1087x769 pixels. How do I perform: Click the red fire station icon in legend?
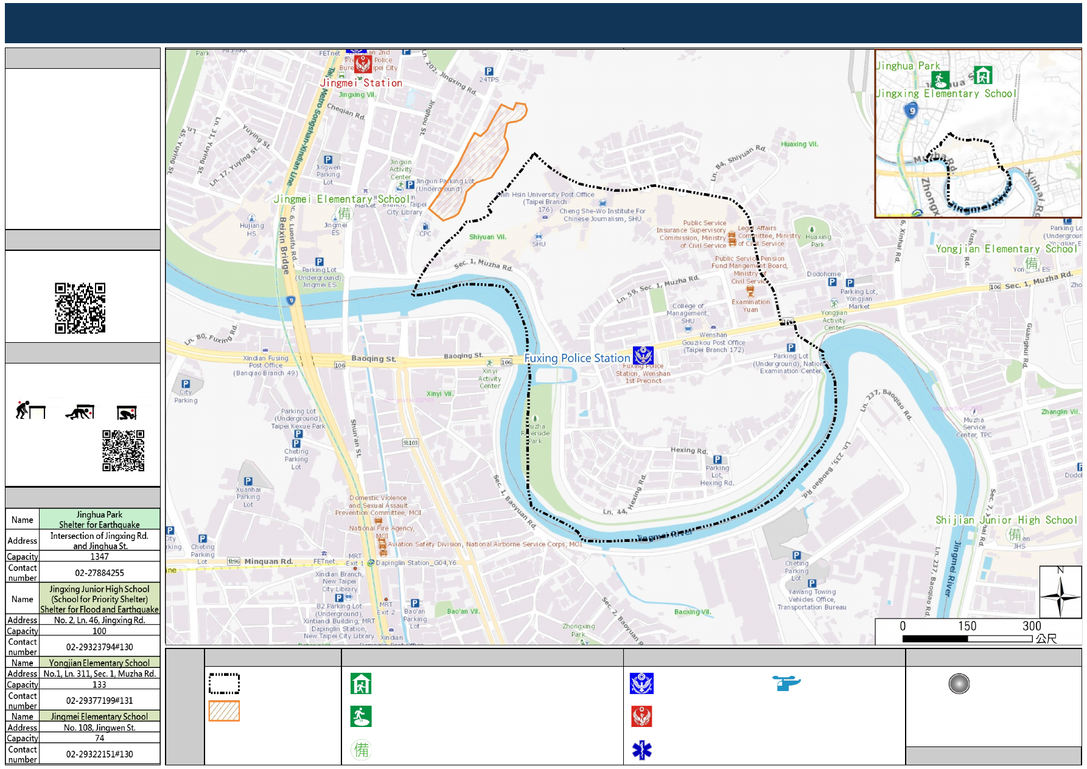[641, 717]
